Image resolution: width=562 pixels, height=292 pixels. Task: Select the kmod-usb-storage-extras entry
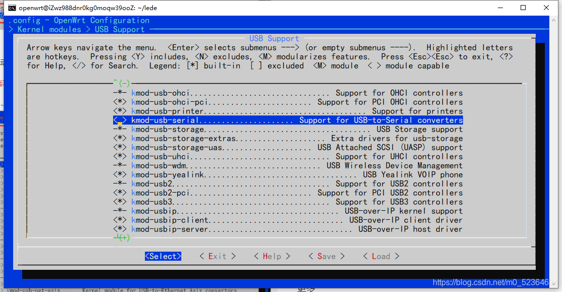point(288,138)
